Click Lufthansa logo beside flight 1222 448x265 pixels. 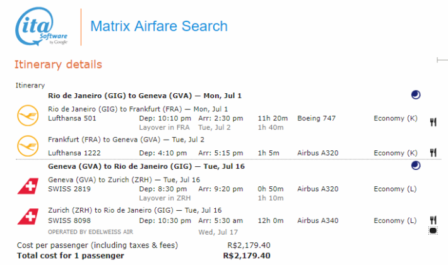[x=28, y=146]
